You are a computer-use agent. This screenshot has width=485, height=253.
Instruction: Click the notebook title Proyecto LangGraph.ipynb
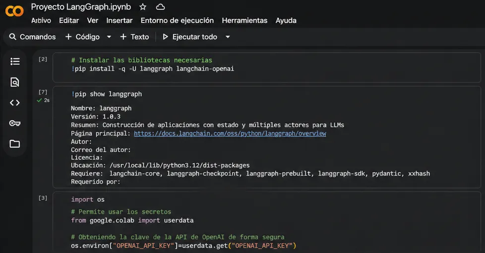click(81, 7)
